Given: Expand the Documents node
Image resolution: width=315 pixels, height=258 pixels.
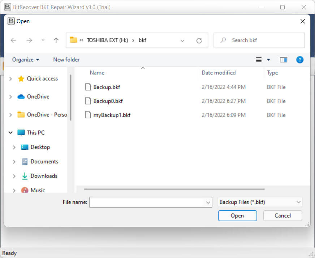Looking at the screenshot, I should point(14,162).
